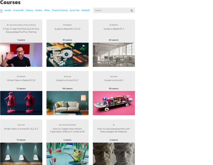Viewport: 213px width, 165px height.
Task: Select the Arnold category tab
Action: coord(8,10)
